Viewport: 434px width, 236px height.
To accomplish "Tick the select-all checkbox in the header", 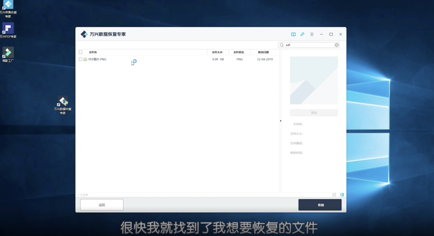I will click(80, 52).
